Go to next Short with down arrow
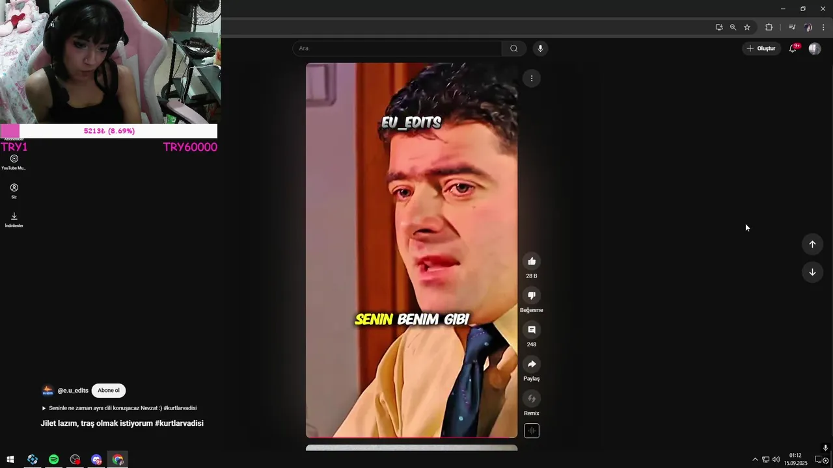 click(812, 272)
